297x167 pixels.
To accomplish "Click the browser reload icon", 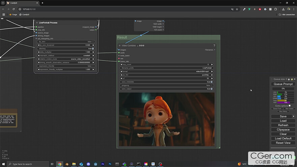I will pos(13,9).
